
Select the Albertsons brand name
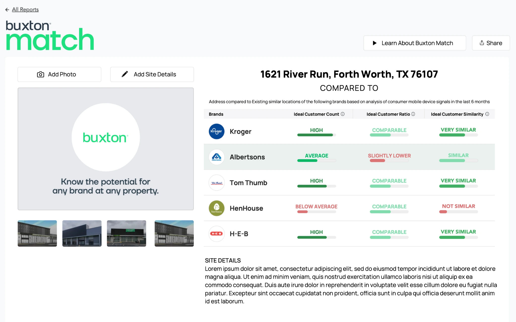point(247,157)
